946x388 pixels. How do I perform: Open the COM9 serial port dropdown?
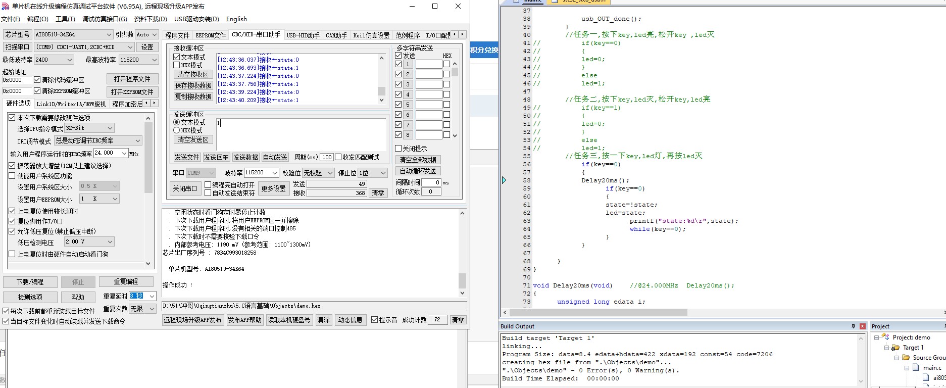(84, 47)
